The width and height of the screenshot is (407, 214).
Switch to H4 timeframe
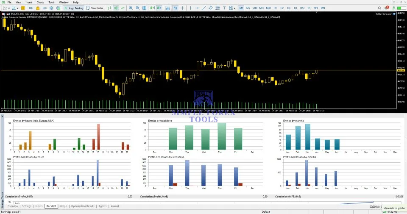pyautogui.click(x=295, y=8)
